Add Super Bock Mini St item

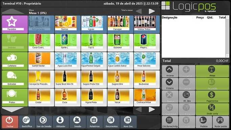pyautogui.click(x=67, y=79)
